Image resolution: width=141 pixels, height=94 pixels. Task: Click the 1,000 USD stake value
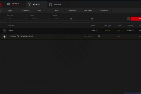(x=94, y=30)
